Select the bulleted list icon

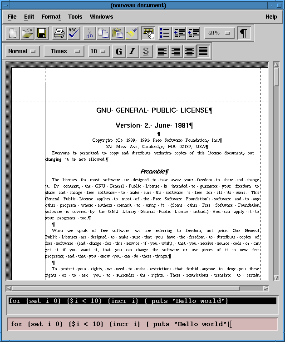pos(164,33)
